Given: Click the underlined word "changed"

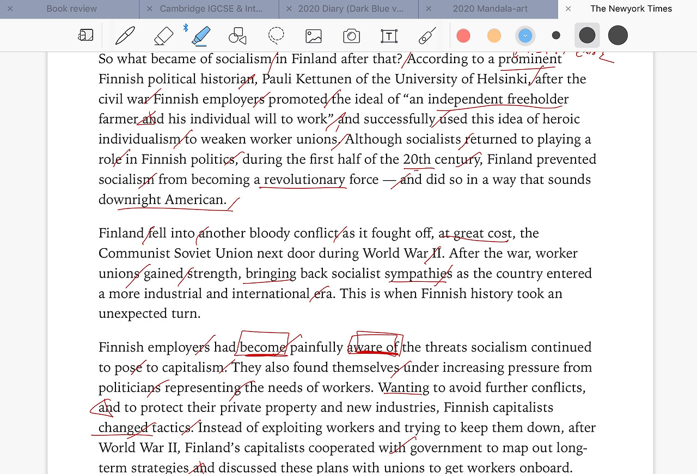Looking at the screenshot, I should [123, 428].
